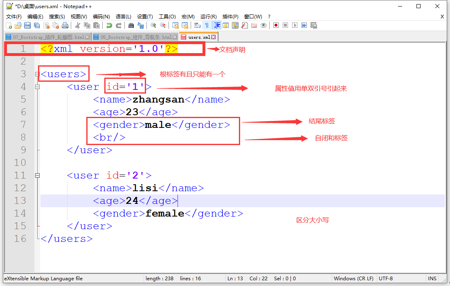The width and height of the screenshot is (450, 286).
Task: Run macro multiple times icon
Action: coord(304,25)
